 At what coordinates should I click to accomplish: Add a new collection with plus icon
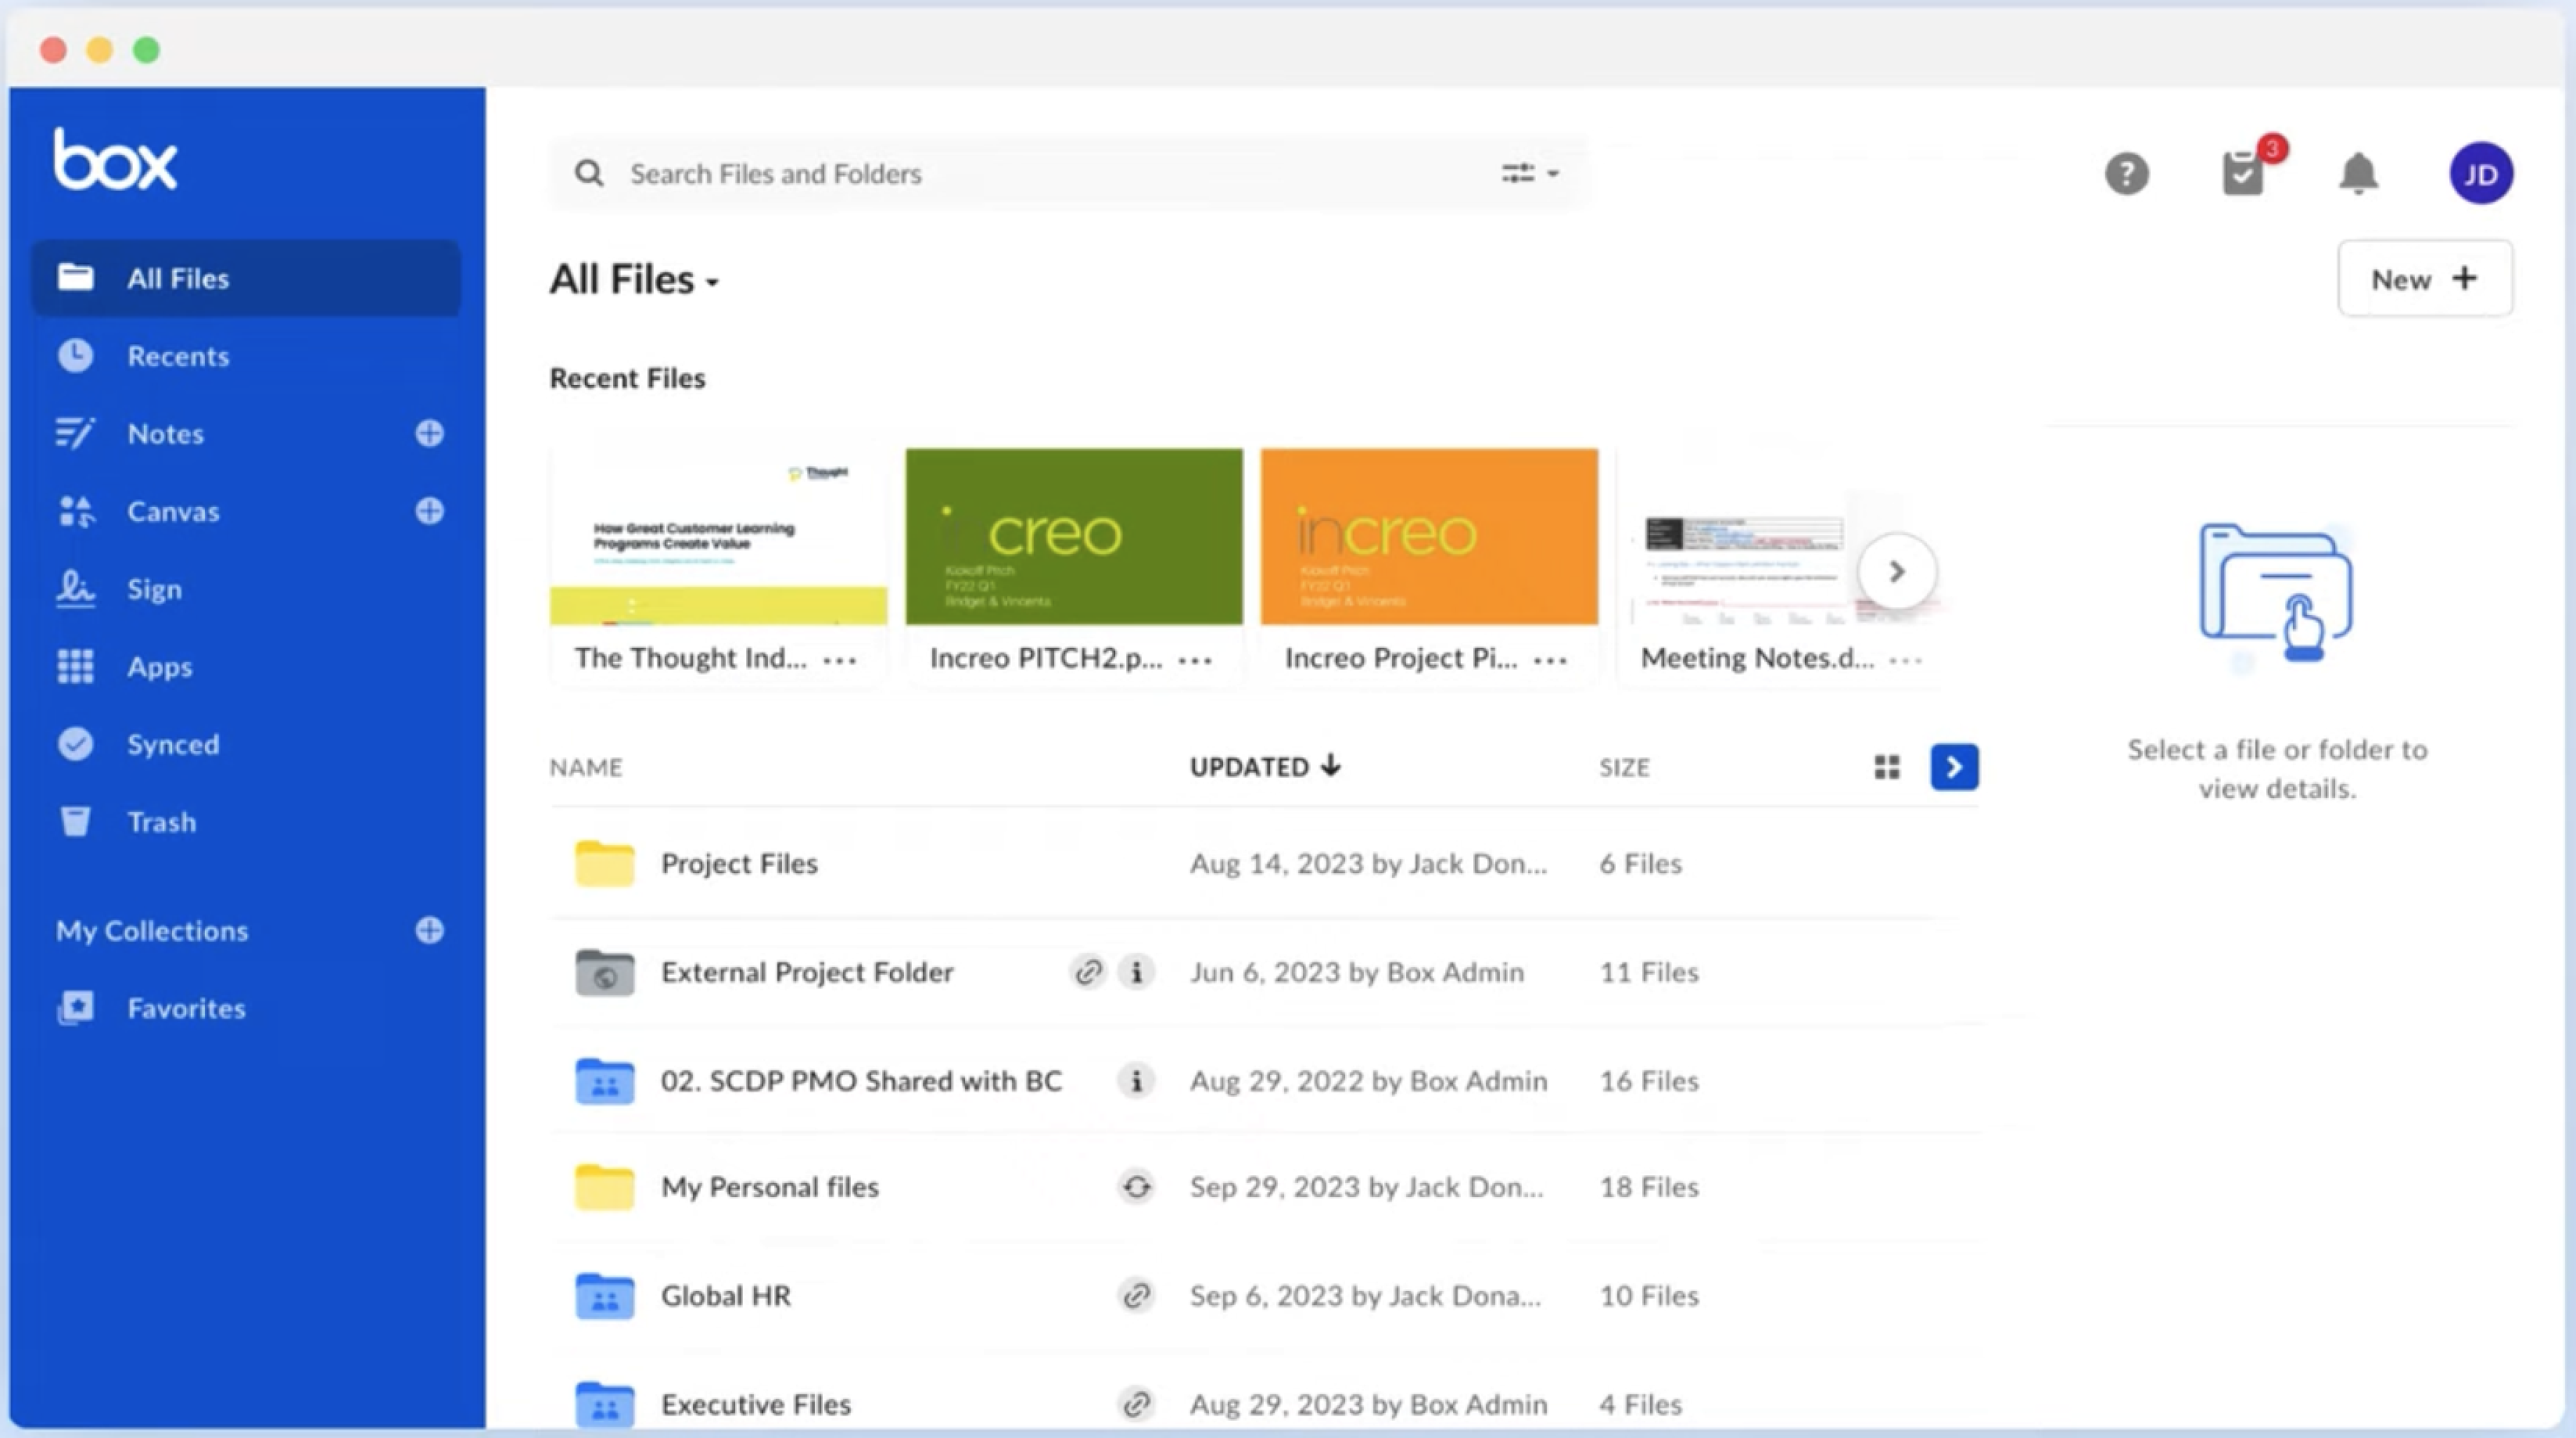pyautogui.click(x=430, y=931)
